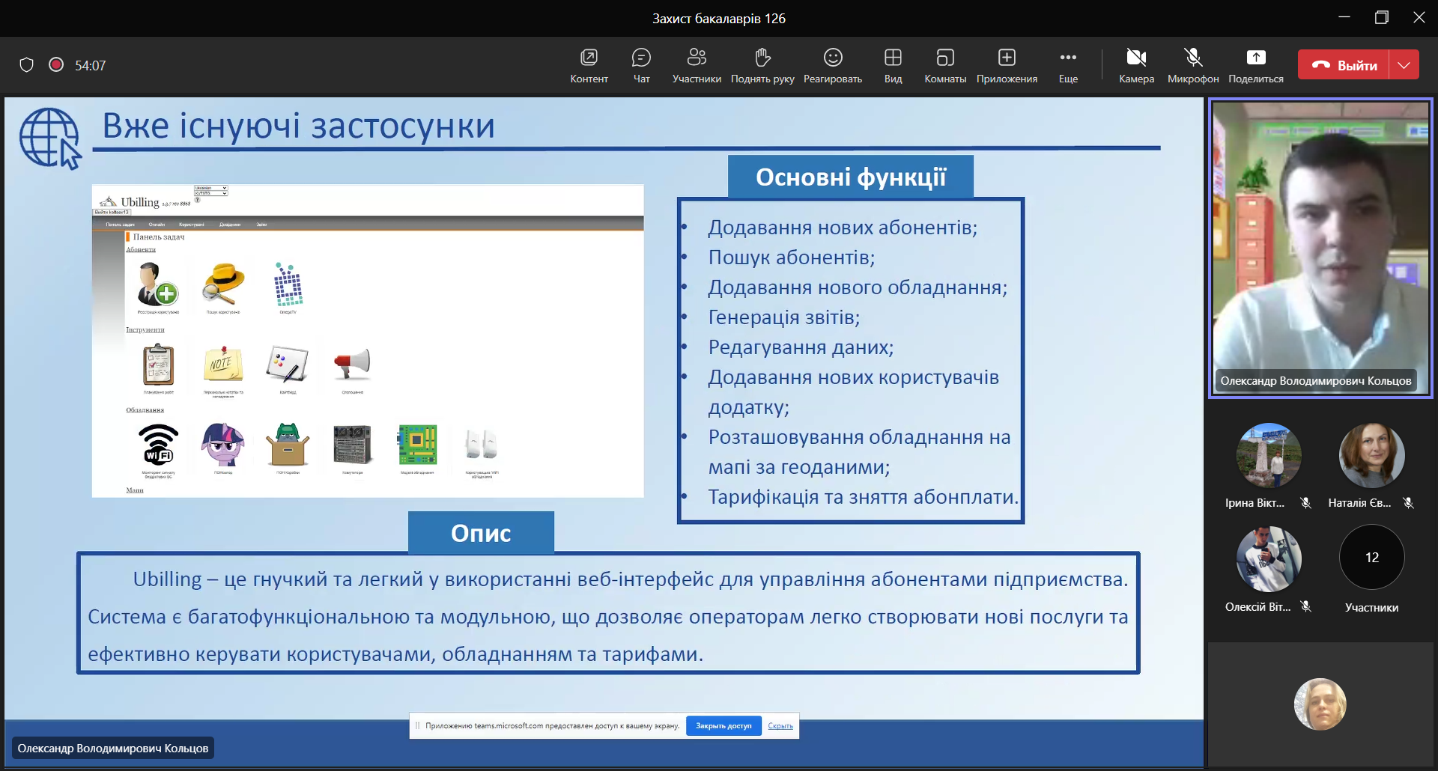Open the 12 Участники overflow circle
1438x771 pixels.
pyautogui.click(x=1371, y=558)
